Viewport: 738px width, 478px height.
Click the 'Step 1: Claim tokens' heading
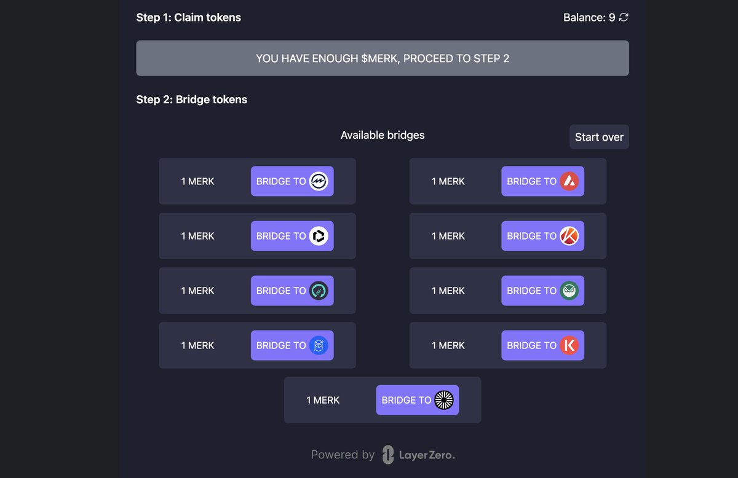(x=189, y=17)
